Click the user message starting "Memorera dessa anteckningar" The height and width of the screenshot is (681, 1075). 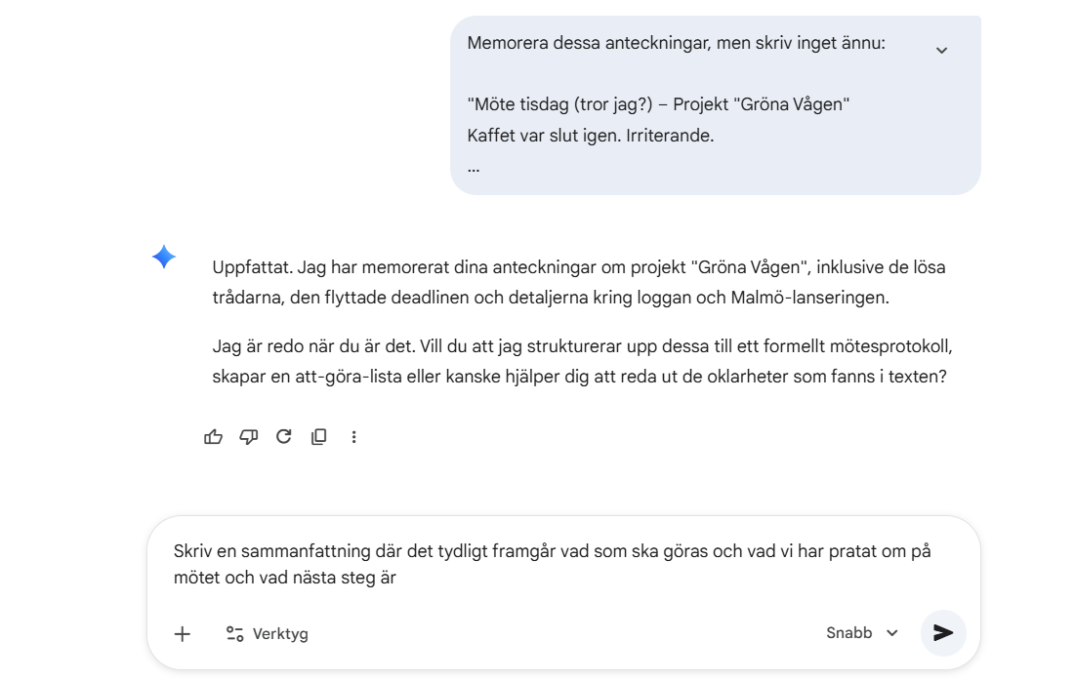[x=676, y=43]
